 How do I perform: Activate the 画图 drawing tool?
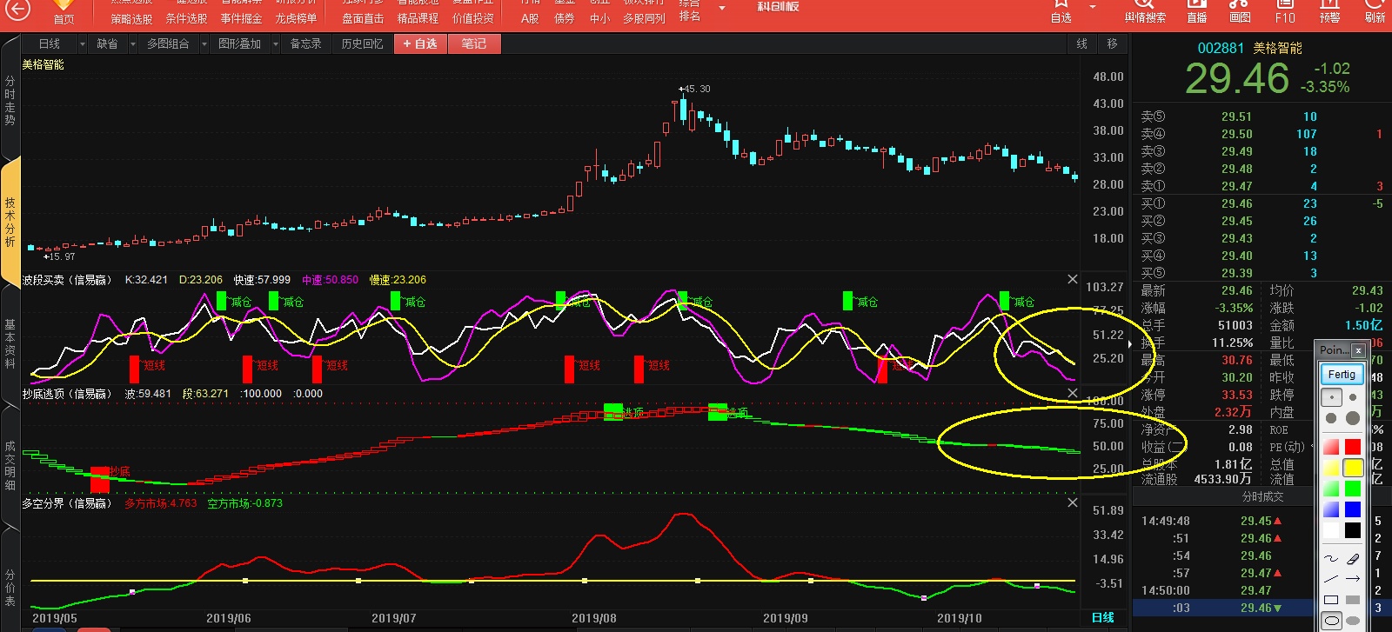coord(1240,12)
